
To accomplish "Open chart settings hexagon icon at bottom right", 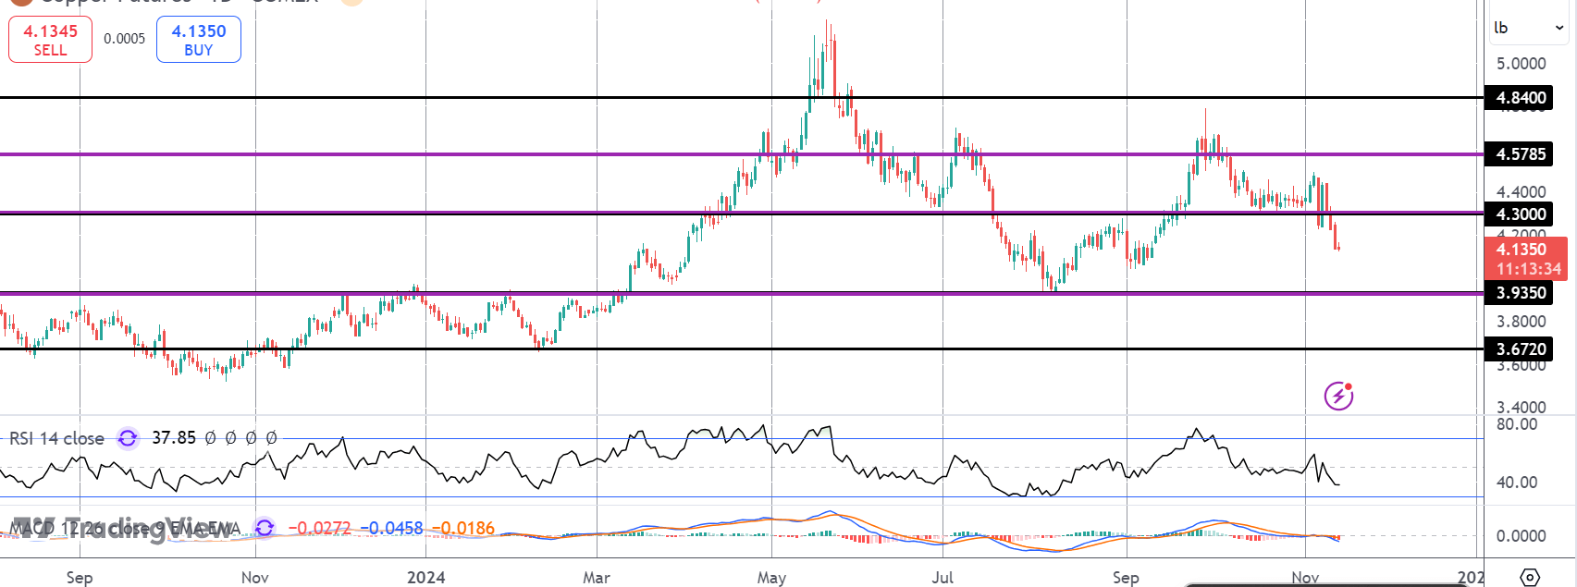I will (1530, 578).
